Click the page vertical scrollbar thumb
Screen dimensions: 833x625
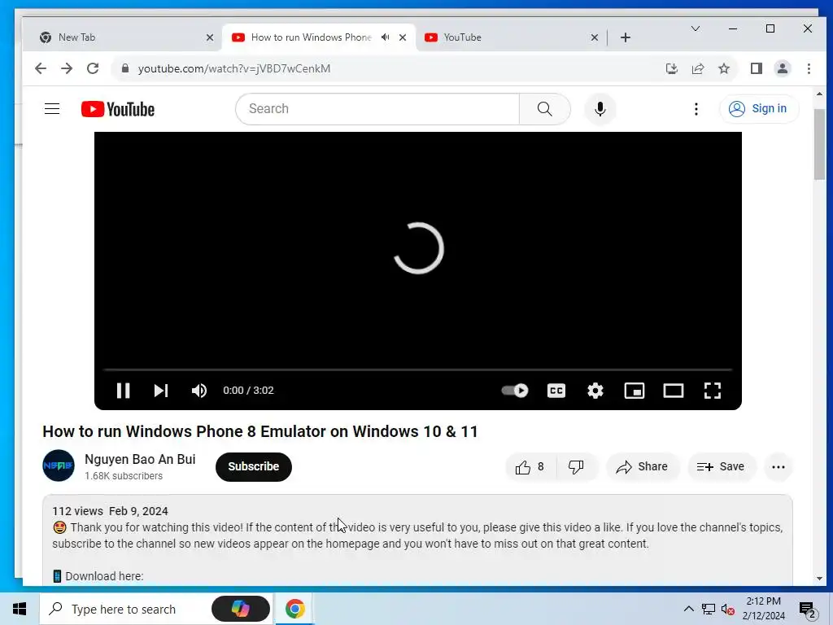coord(819,145)
